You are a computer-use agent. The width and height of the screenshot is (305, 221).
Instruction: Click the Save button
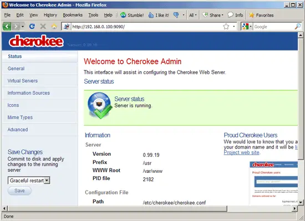pos(19,191)
